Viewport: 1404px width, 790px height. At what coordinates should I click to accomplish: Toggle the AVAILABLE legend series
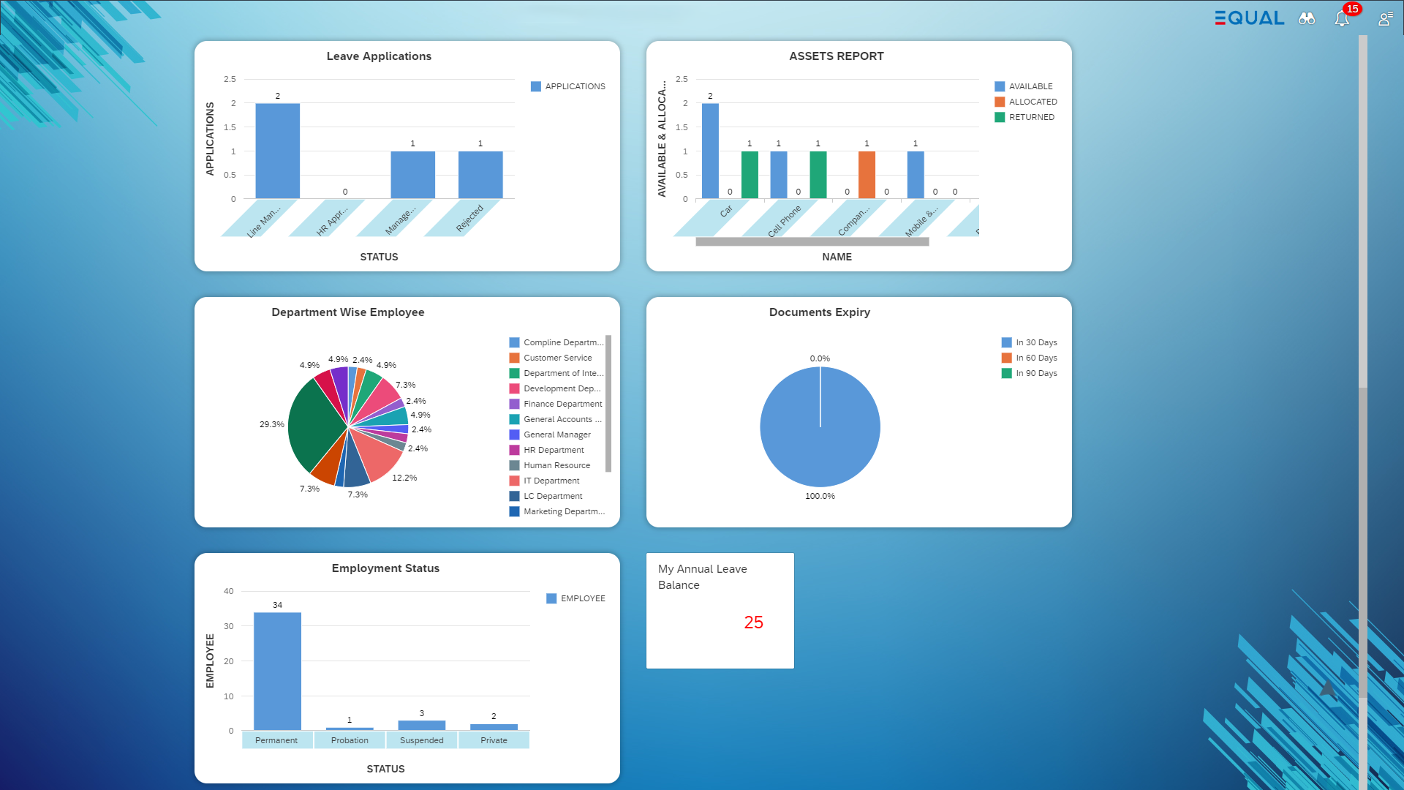tap(1024, 86)
